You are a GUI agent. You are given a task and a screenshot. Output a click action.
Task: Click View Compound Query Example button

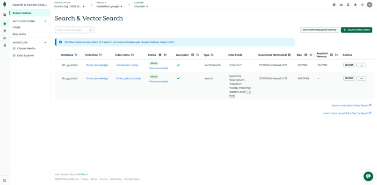click(319, 30)
